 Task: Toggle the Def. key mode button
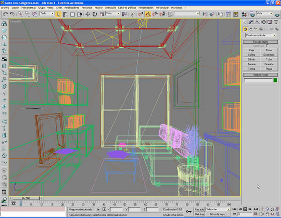[x=199, y=214]
